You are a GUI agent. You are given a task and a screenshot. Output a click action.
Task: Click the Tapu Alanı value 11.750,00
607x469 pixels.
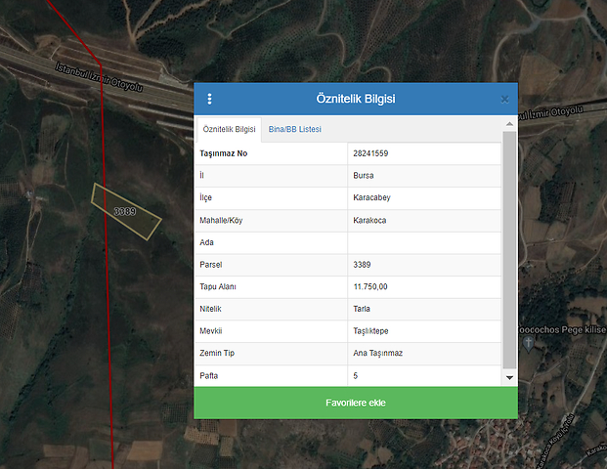click(x=370, y=286)
